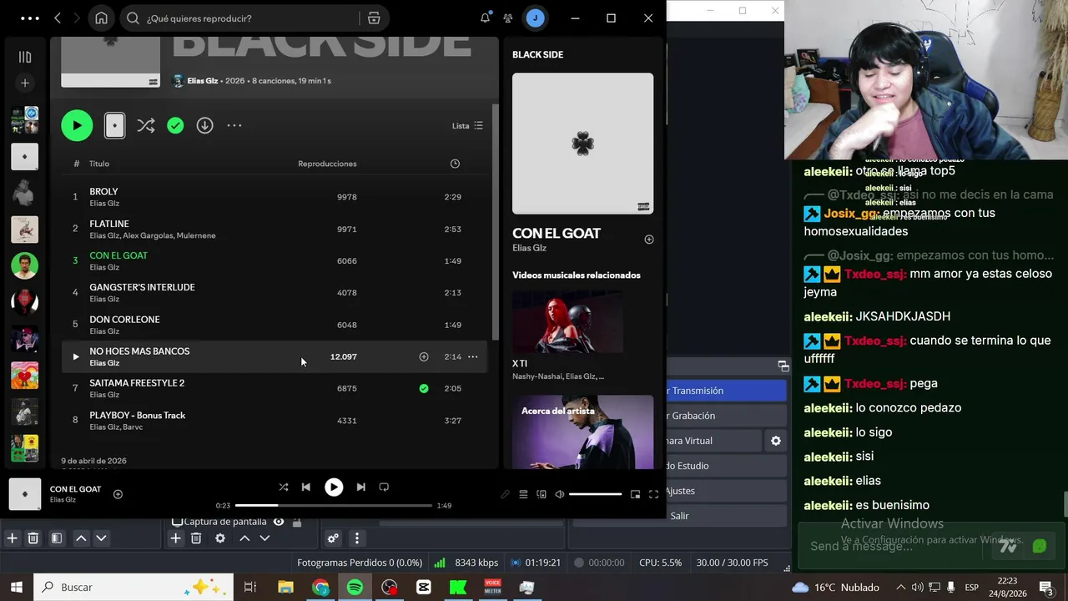Viewport: 1068px width, 601px height.
Task: Skip to the previous track
Action: (306, 487)
